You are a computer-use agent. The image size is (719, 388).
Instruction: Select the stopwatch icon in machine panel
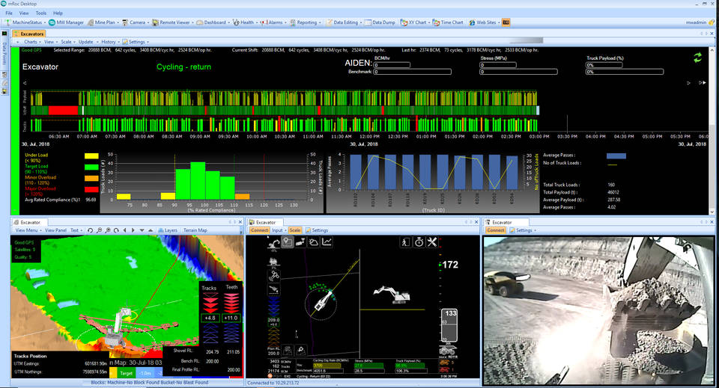click(418, 242)
